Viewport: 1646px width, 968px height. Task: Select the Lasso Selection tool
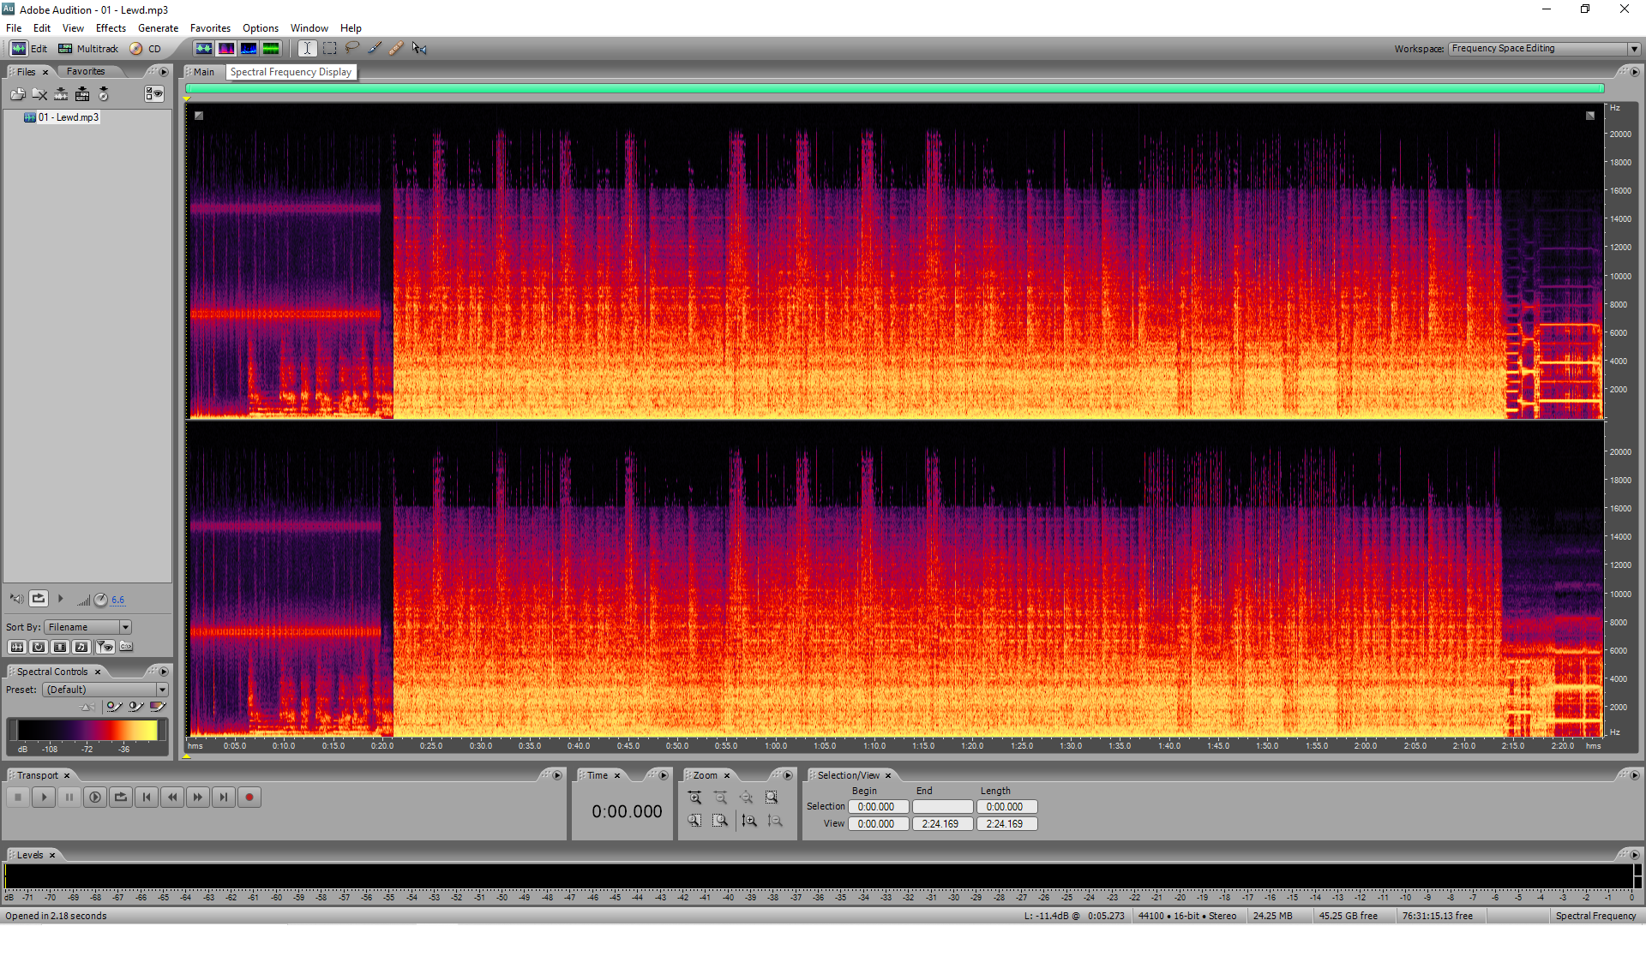point(352,49)
